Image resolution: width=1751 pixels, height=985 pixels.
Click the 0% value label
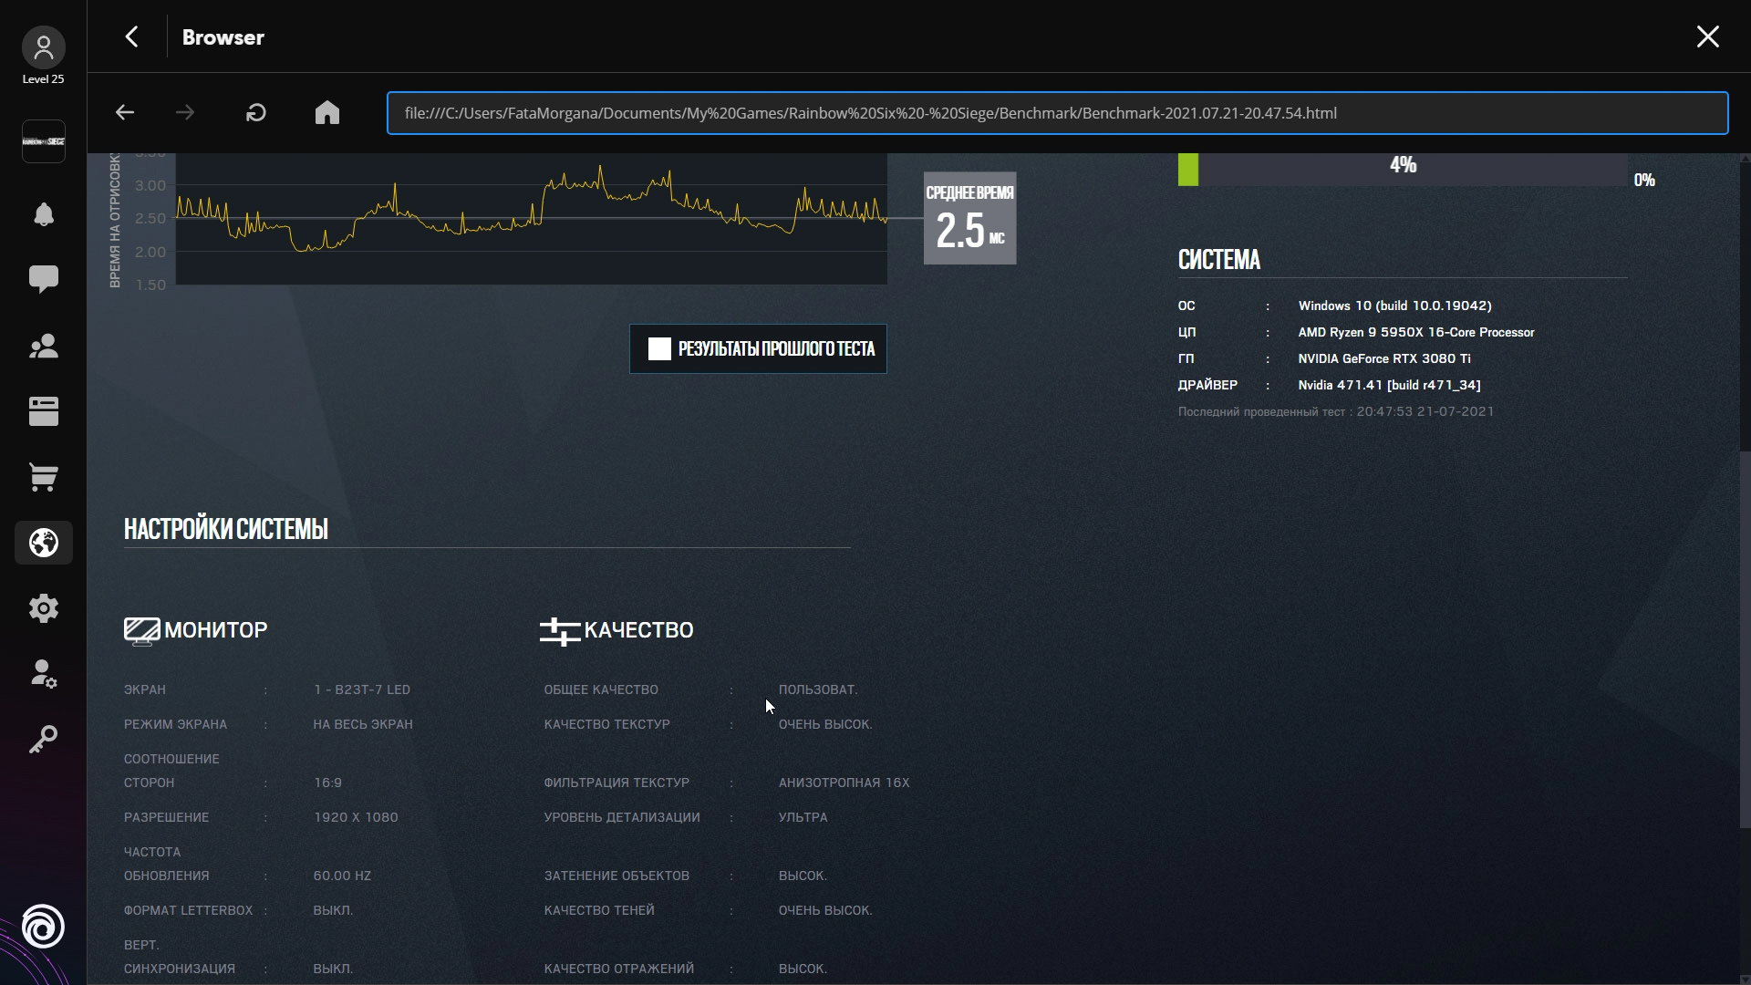pyautogui.click(x=1644, y=181)
